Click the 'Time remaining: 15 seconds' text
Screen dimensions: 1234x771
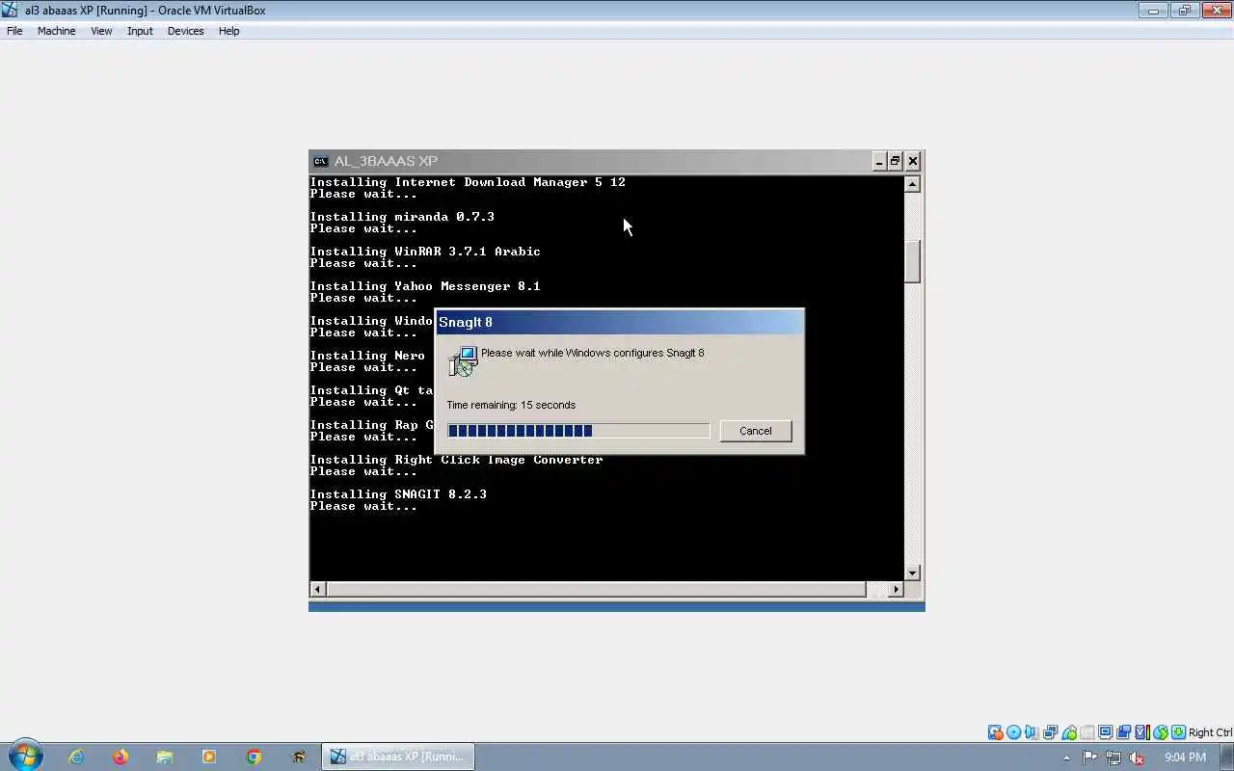[511, 405]
